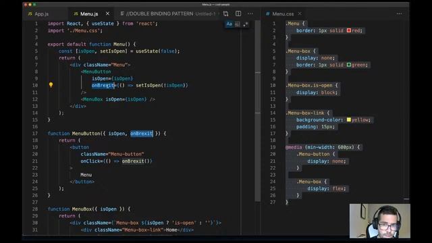Click the 'is-open' string in template
432x243 pixels.
184,223
